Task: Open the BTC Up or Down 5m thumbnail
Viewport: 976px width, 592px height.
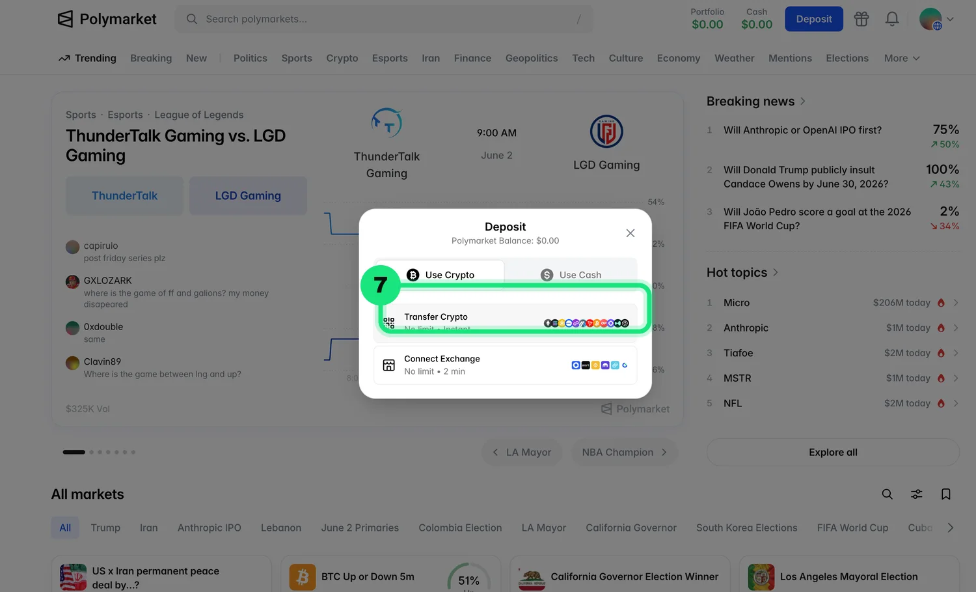Action: coord(303,577)
